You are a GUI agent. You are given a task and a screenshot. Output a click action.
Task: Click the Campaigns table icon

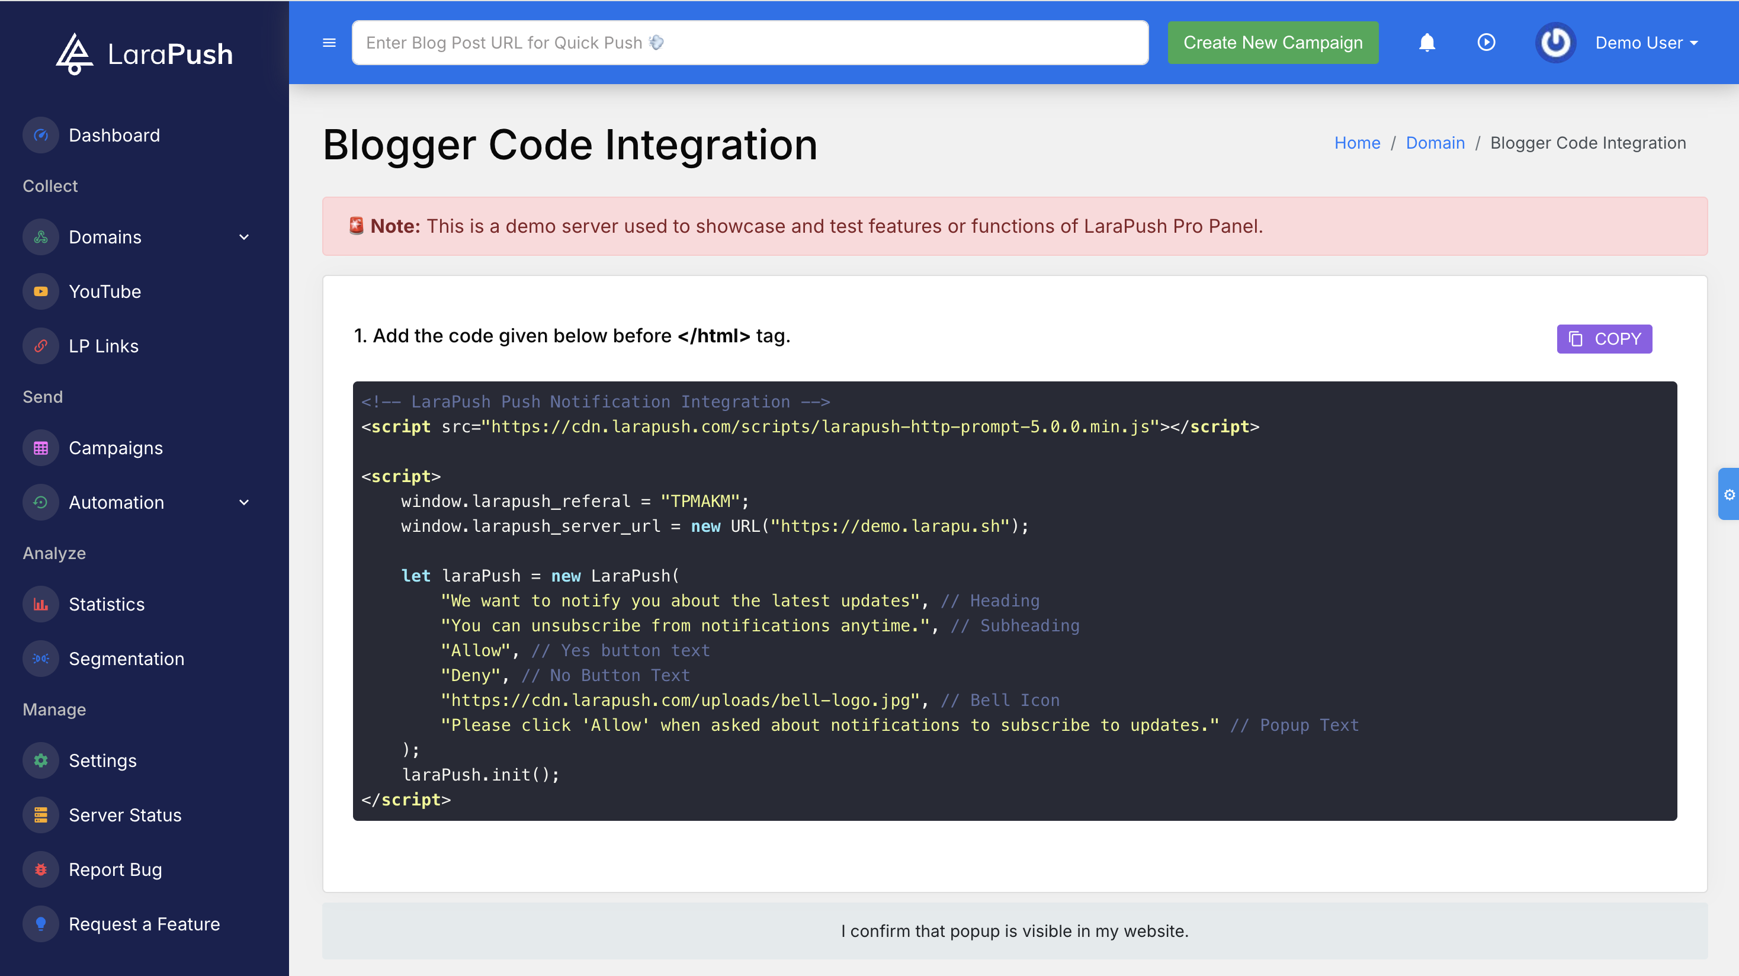(x=41, y=448)
